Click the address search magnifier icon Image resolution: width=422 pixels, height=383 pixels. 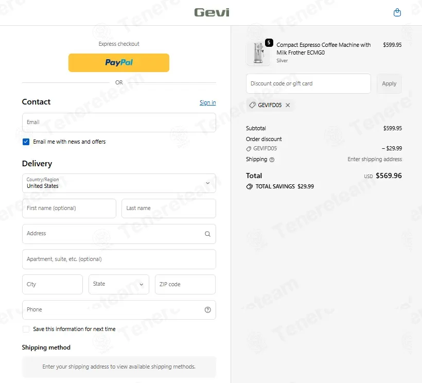(x=207, y=234)
